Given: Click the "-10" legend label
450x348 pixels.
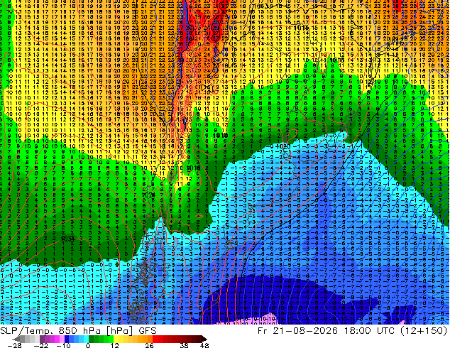Looking at the screenshot, I should tap(63, 345).
